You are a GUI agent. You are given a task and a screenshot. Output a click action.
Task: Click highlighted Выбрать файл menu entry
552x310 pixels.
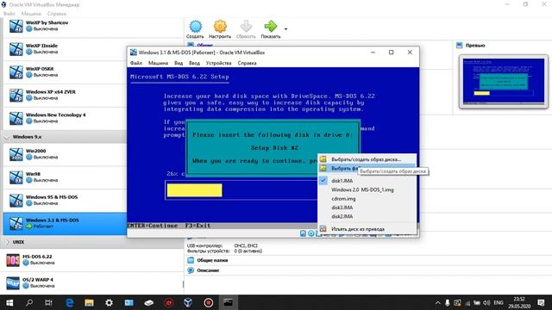367,169
